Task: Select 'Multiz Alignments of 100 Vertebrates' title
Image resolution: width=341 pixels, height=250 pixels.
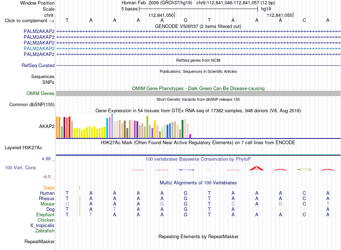Action: click(198, 183)
